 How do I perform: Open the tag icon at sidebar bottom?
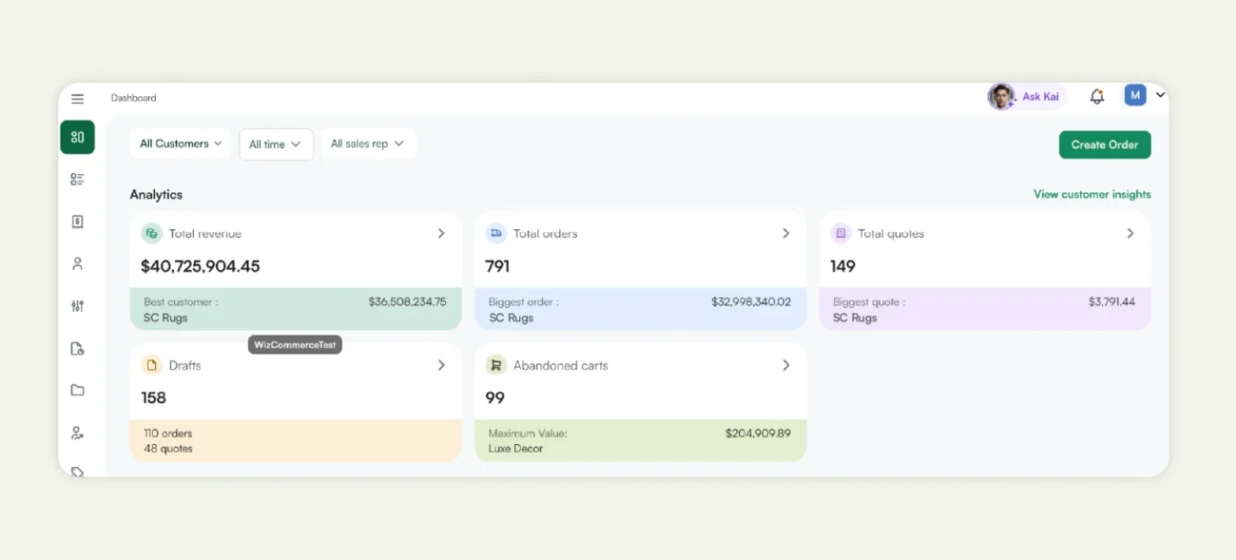click(x=77, y=471)
